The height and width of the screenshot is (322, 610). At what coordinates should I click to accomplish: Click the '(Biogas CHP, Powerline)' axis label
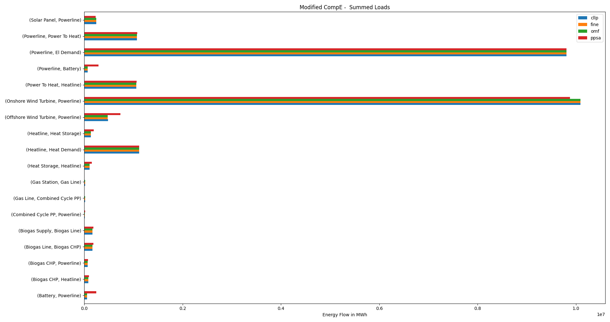55,263
